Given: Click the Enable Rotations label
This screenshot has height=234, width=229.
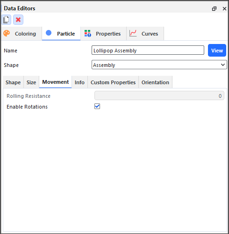Looking at the screenshot, I should 27,107.
